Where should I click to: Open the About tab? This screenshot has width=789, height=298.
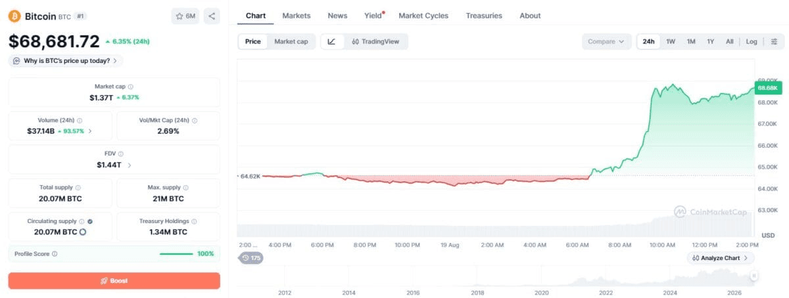coord(530,16)
